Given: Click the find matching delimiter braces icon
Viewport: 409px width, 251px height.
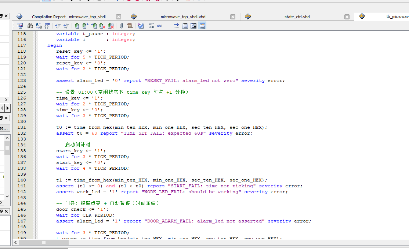Looking at the screenshot, I should pos(47,26).
